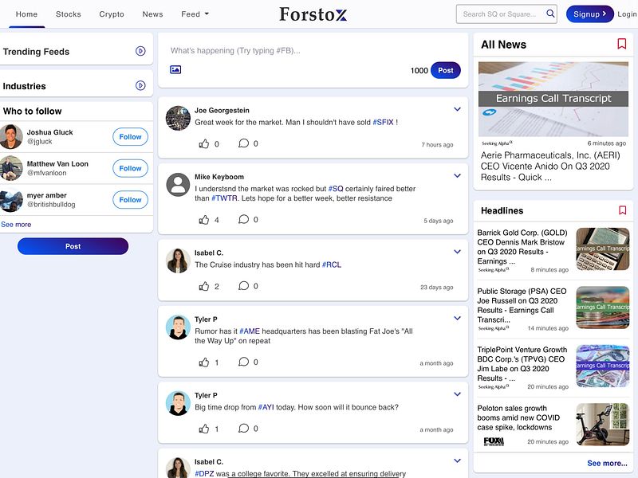
Task: Open Mike Keyboom's default avatar
Action: coord(178,185)
